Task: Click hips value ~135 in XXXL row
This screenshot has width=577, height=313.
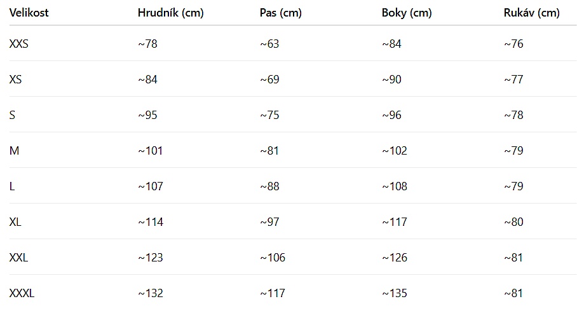Action: point(395,293)
